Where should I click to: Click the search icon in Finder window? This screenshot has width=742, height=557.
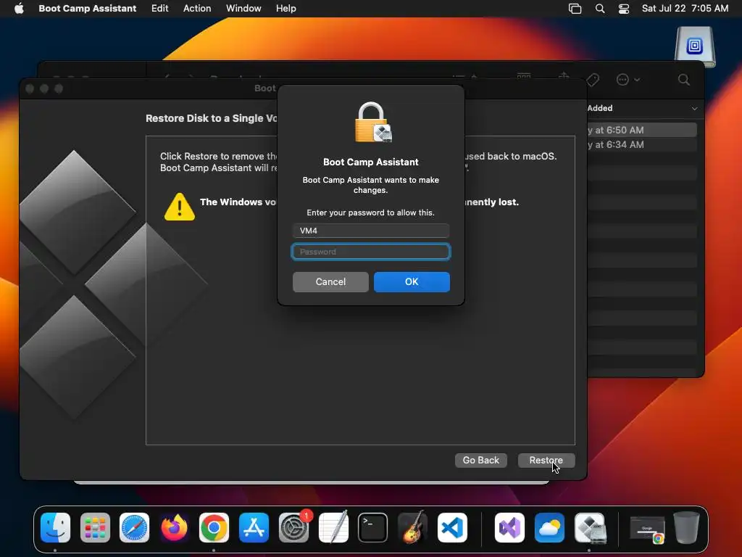point(683,80)
